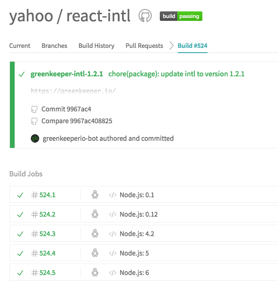Open the Compare 9967ac408825 link
The width and height of the screenshot is (278, 293).
coord(77,121)
